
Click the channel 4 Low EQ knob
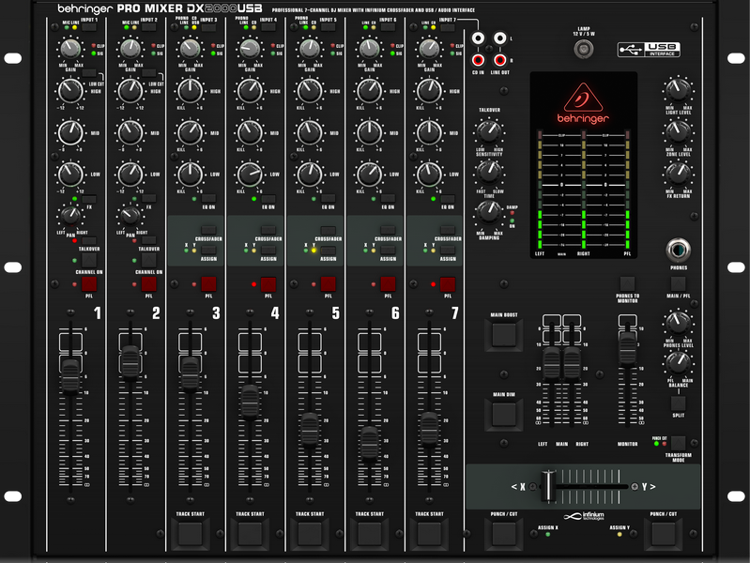tap(250, 175)
